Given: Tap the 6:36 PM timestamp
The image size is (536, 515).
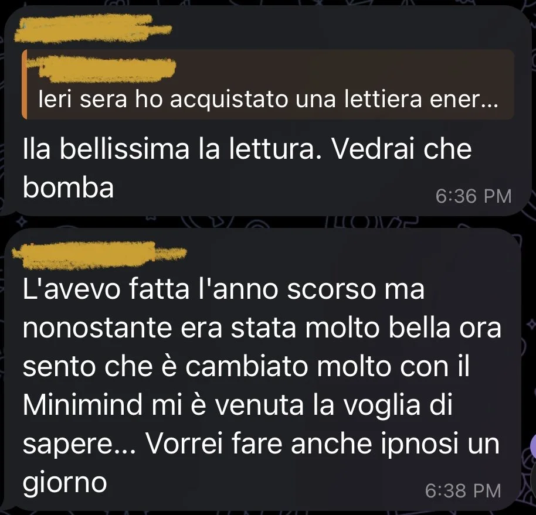Looking at the screenshot, I should coord(473,196).
